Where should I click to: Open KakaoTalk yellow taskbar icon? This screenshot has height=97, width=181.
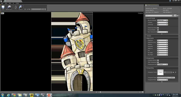click(x=32, y=95)
